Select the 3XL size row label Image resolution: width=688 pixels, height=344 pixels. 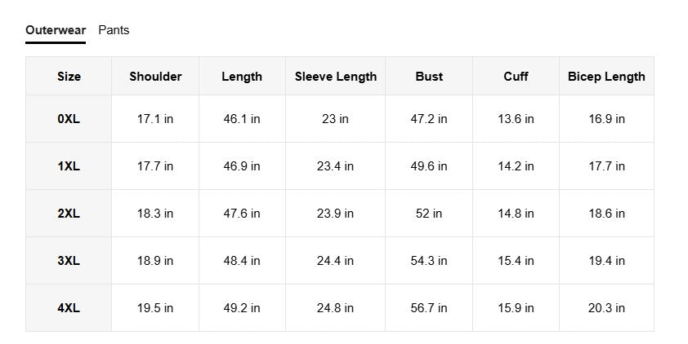pyautogui.click(x=69, y=261)
